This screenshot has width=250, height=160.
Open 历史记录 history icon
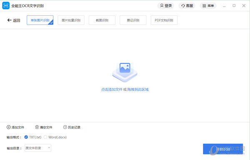coord(65,127)
